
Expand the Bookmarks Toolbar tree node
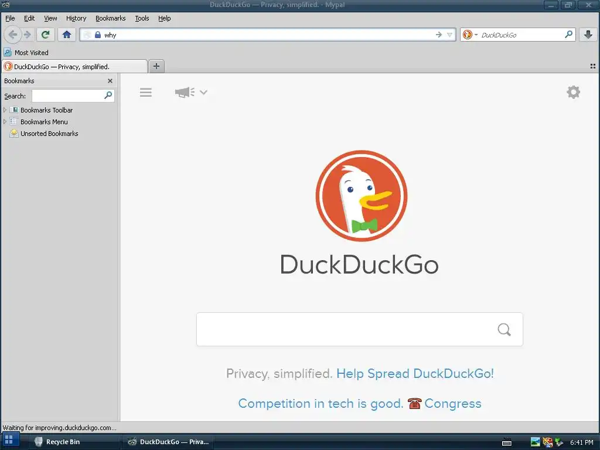click(x=5, y=110)
